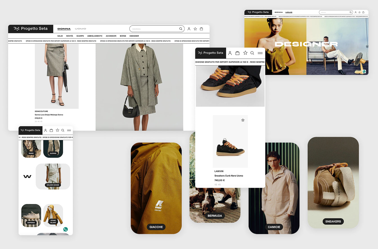
Task: Click the SEMICOUTURE brand name
Action: click(41, 111)
